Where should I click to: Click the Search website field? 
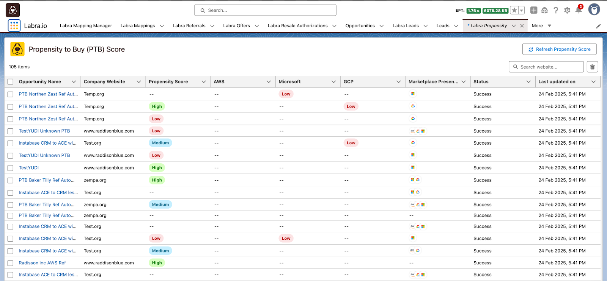pyautogui.click(x=546, y=67)
